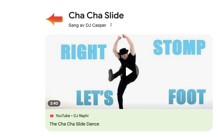The image size is (218, 137).
Task: Click the DJ Casper artist name
Action: point(96,25)
